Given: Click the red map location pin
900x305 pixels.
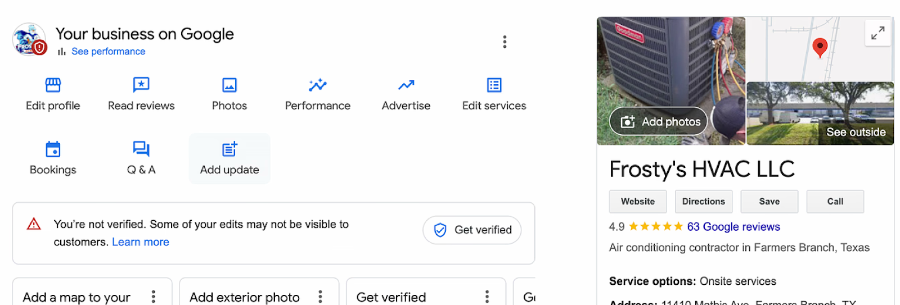Looking at the screenshot, I should coord(820,48).
